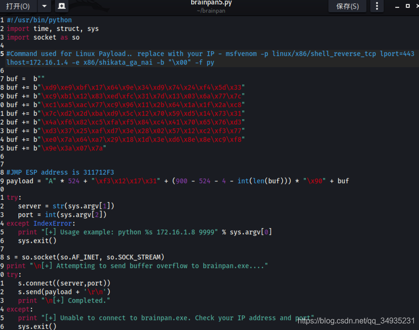Screen dimensions: 419x330
Task: Click the 'except IndexError:' line
Action: pos(41,223)
